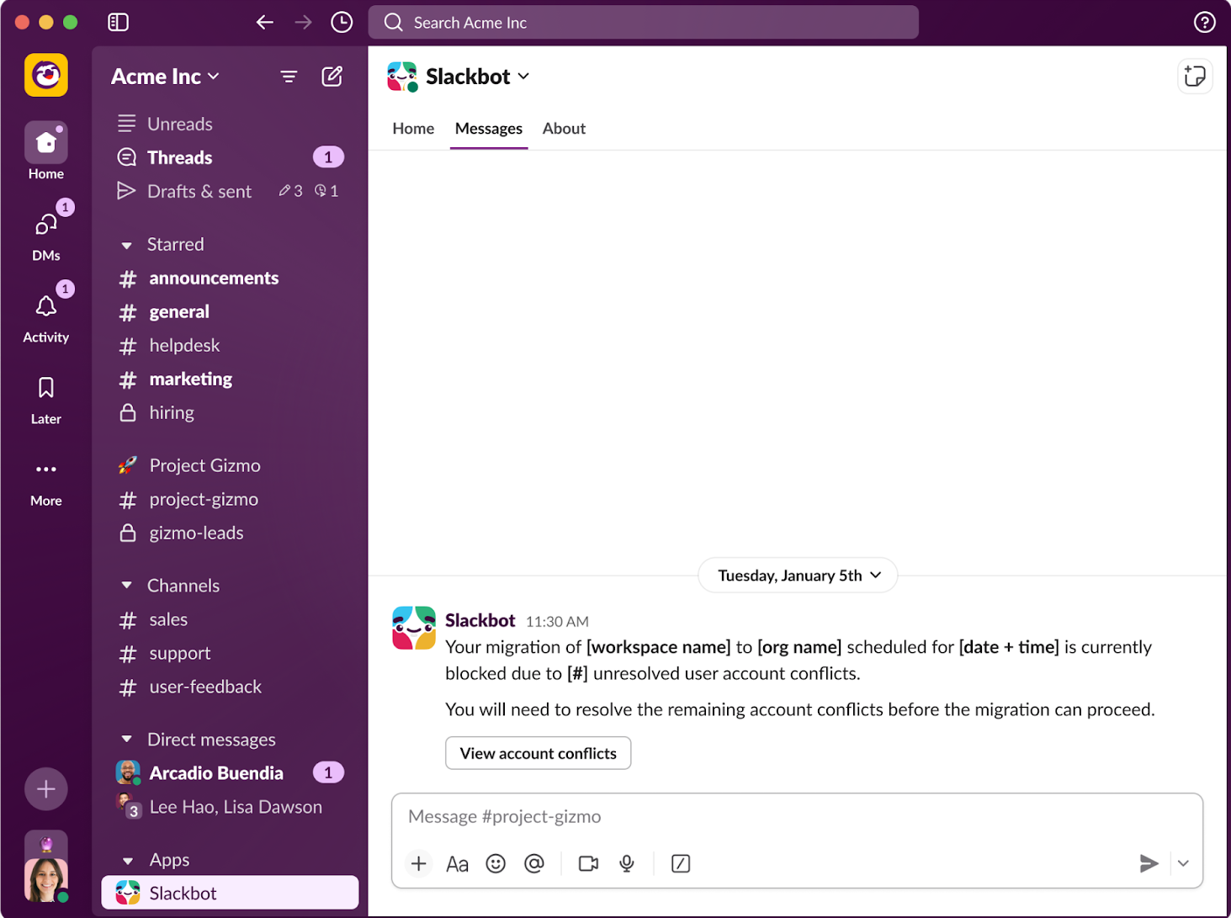Click View account conflicts button

538,753
